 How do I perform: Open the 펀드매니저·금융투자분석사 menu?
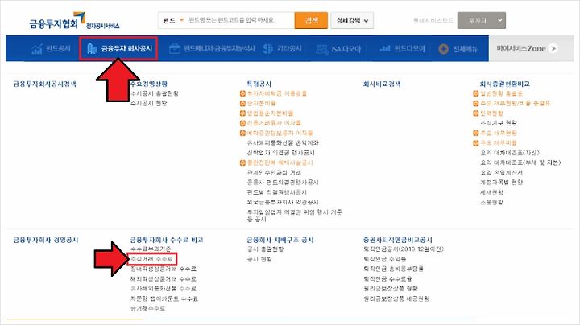(219, 48)
